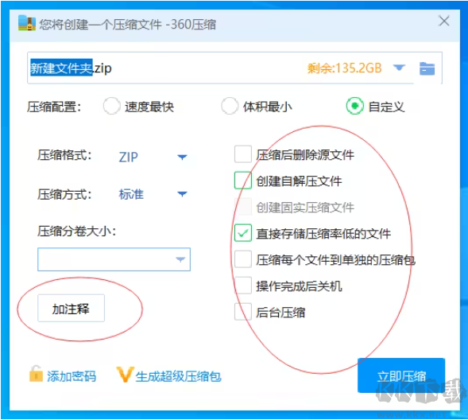Enable 压缩每个文件到单独的压缩包 option
468x420 pixels.
tap(242, 259)
